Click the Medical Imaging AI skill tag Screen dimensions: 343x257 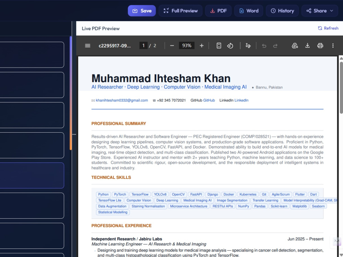click(x=197, y=200)
